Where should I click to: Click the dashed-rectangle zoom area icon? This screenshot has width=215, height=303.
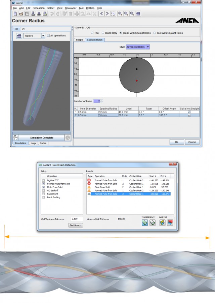(113, 14)
